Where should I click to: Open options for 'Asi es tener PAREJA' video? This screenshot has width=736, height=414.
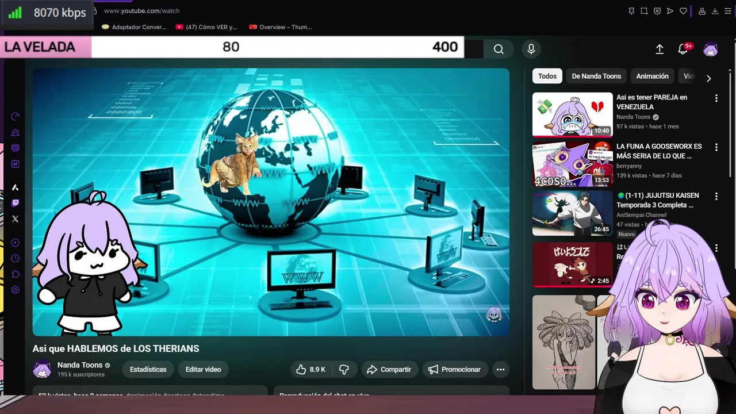[x=716, y=98]
